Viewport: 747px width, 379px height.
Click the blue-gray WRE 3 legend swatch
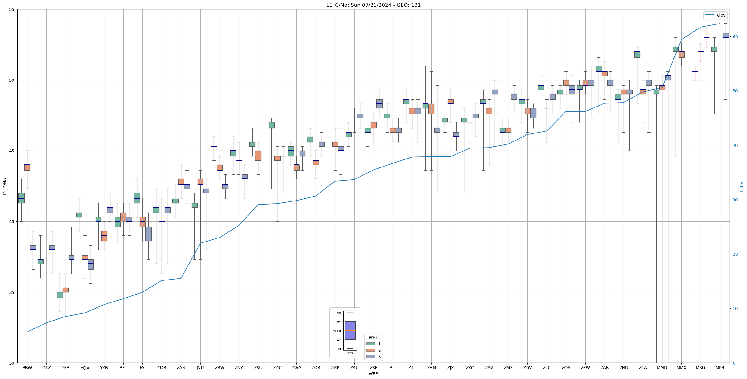[x=370, y=357]
